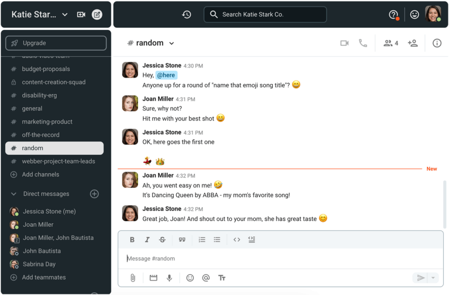The height and width of the screenshot is (295, 449).
Task: Toggle bold formatting in the composer
Action: (132, 239)
